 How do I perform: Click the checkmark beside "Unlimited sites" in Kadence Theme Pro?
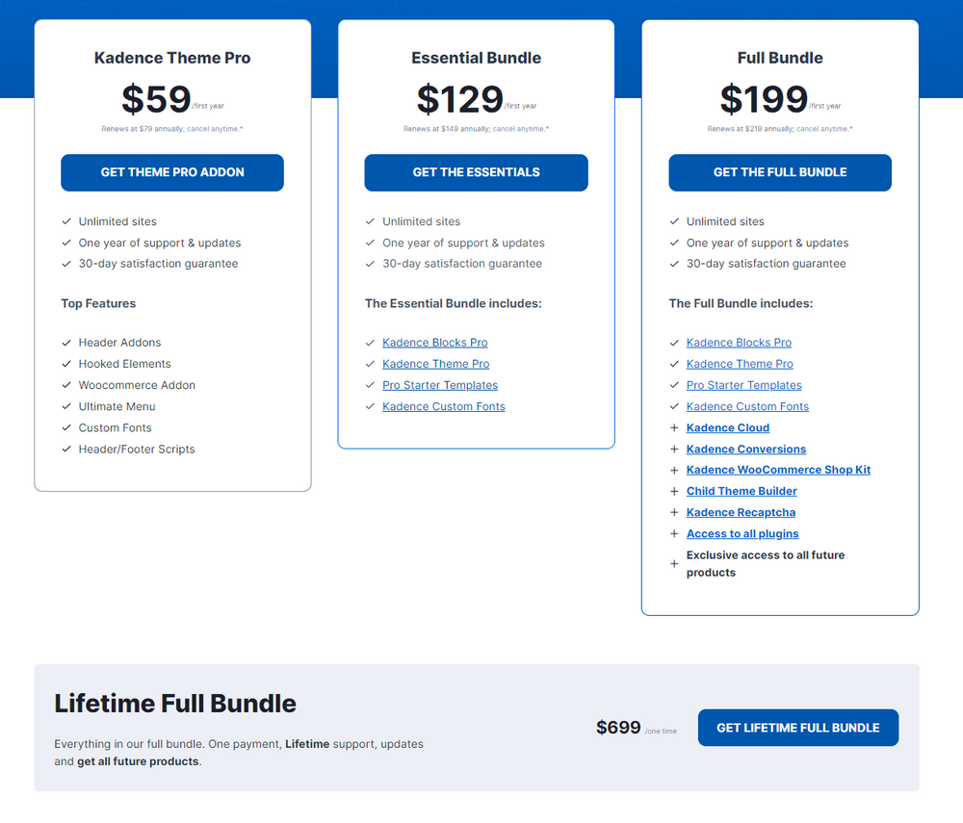coord(66,221)
